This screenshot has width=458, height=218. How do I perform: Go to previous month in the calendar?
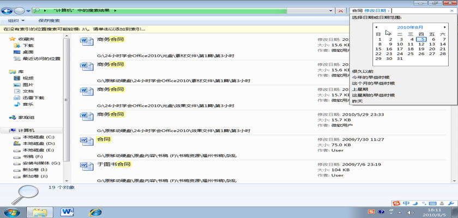pyautogui.click(x=376, y=27)
